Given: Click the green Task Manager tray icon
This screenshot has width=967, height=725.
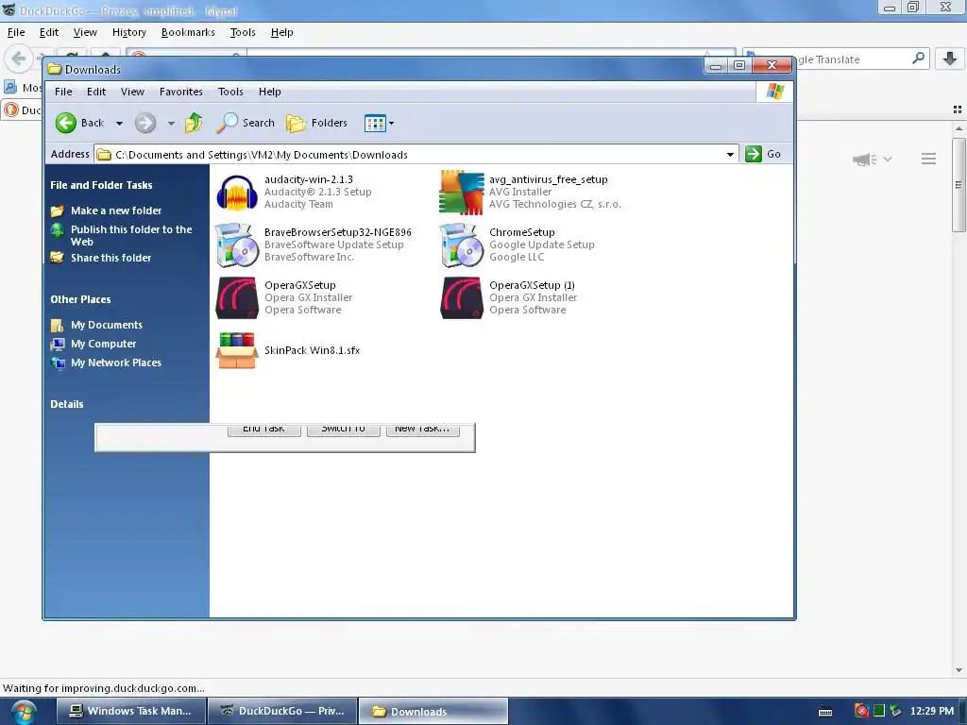Looking at the screenshot, I should pyautogui.click(x=879, y=711).
